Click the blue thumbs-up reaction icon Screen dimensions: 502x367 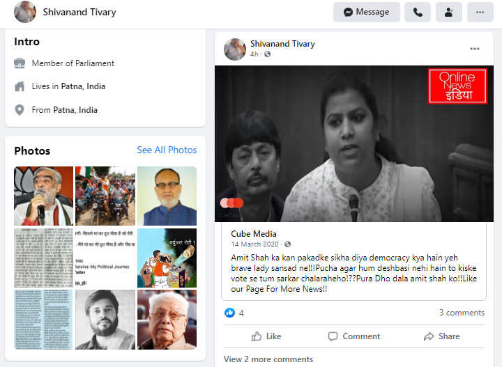coord(229,313)
